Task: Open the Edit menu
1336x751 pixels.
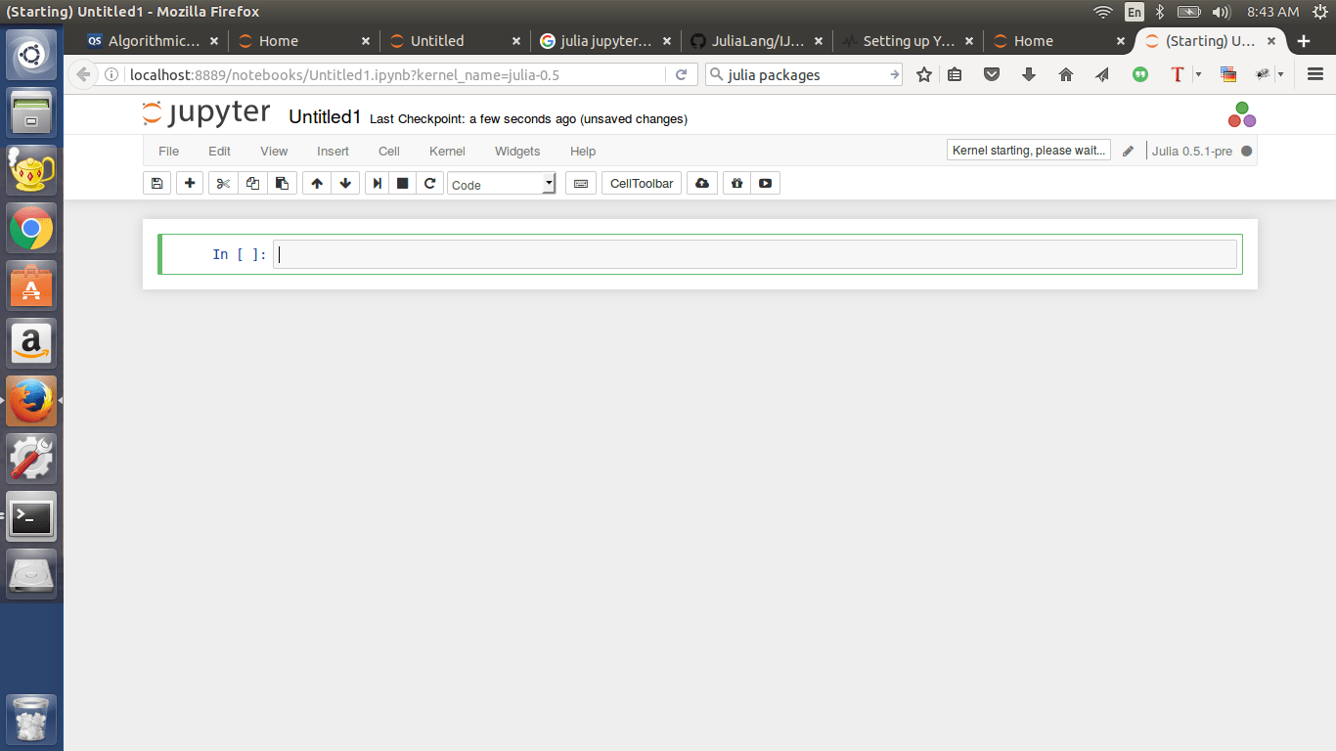Action: (x=219, y=151)
